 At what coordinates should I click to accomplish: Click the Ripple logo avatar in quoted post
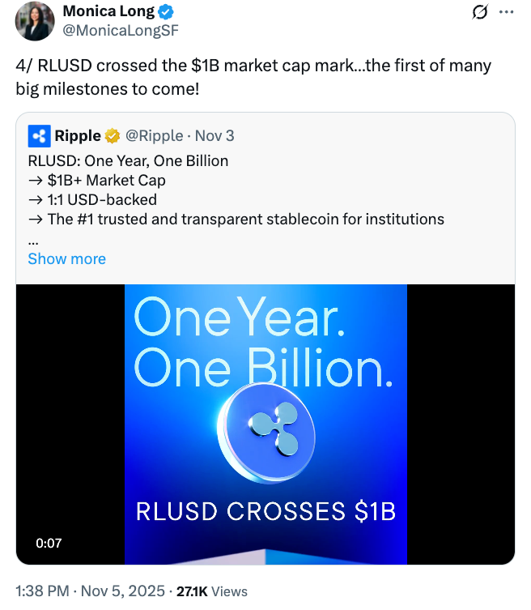39,135
